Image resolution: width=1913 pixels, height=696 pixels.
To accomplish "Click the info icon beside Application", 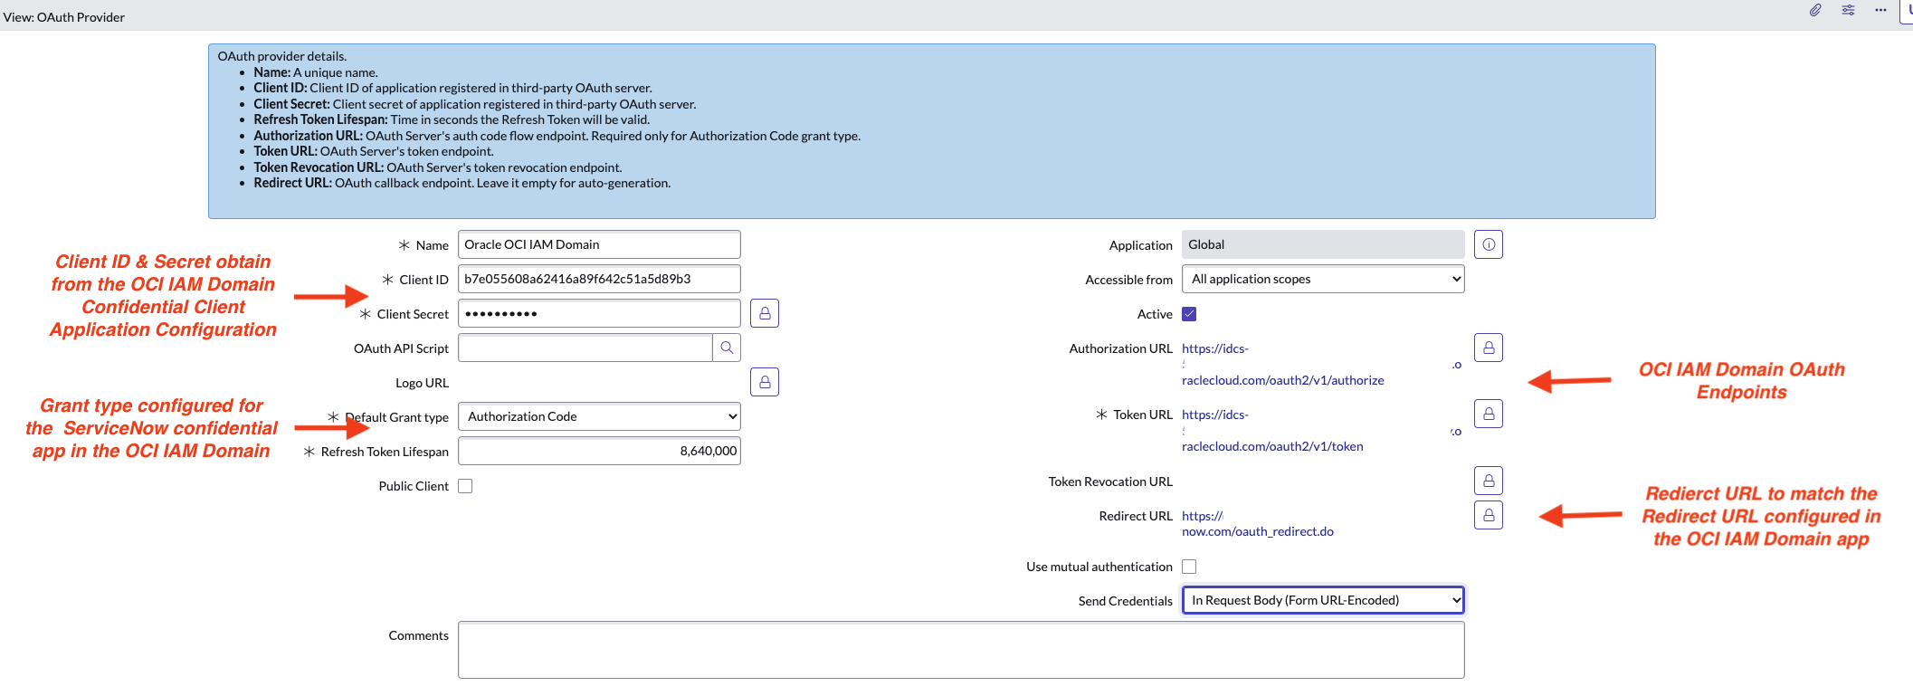I will pyautogui.click(x=1489, y=244).
